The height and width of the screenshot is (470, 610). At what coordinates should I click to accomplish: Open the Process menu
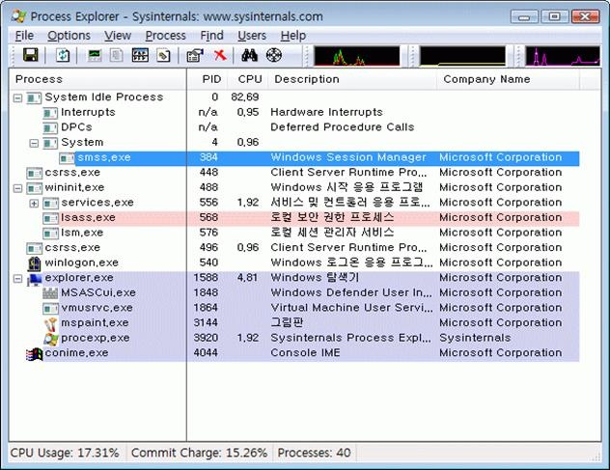[165, 36]
